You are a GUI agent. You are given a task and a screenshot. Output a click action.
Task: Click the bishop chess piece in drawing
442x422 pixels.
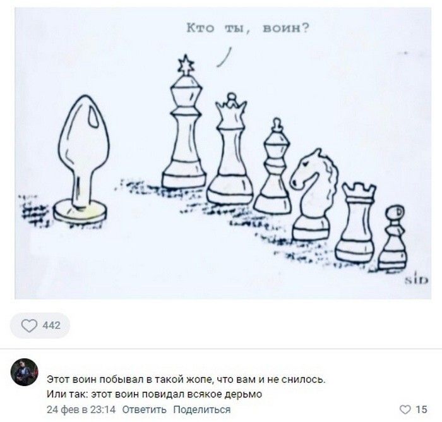coord(273,166)
